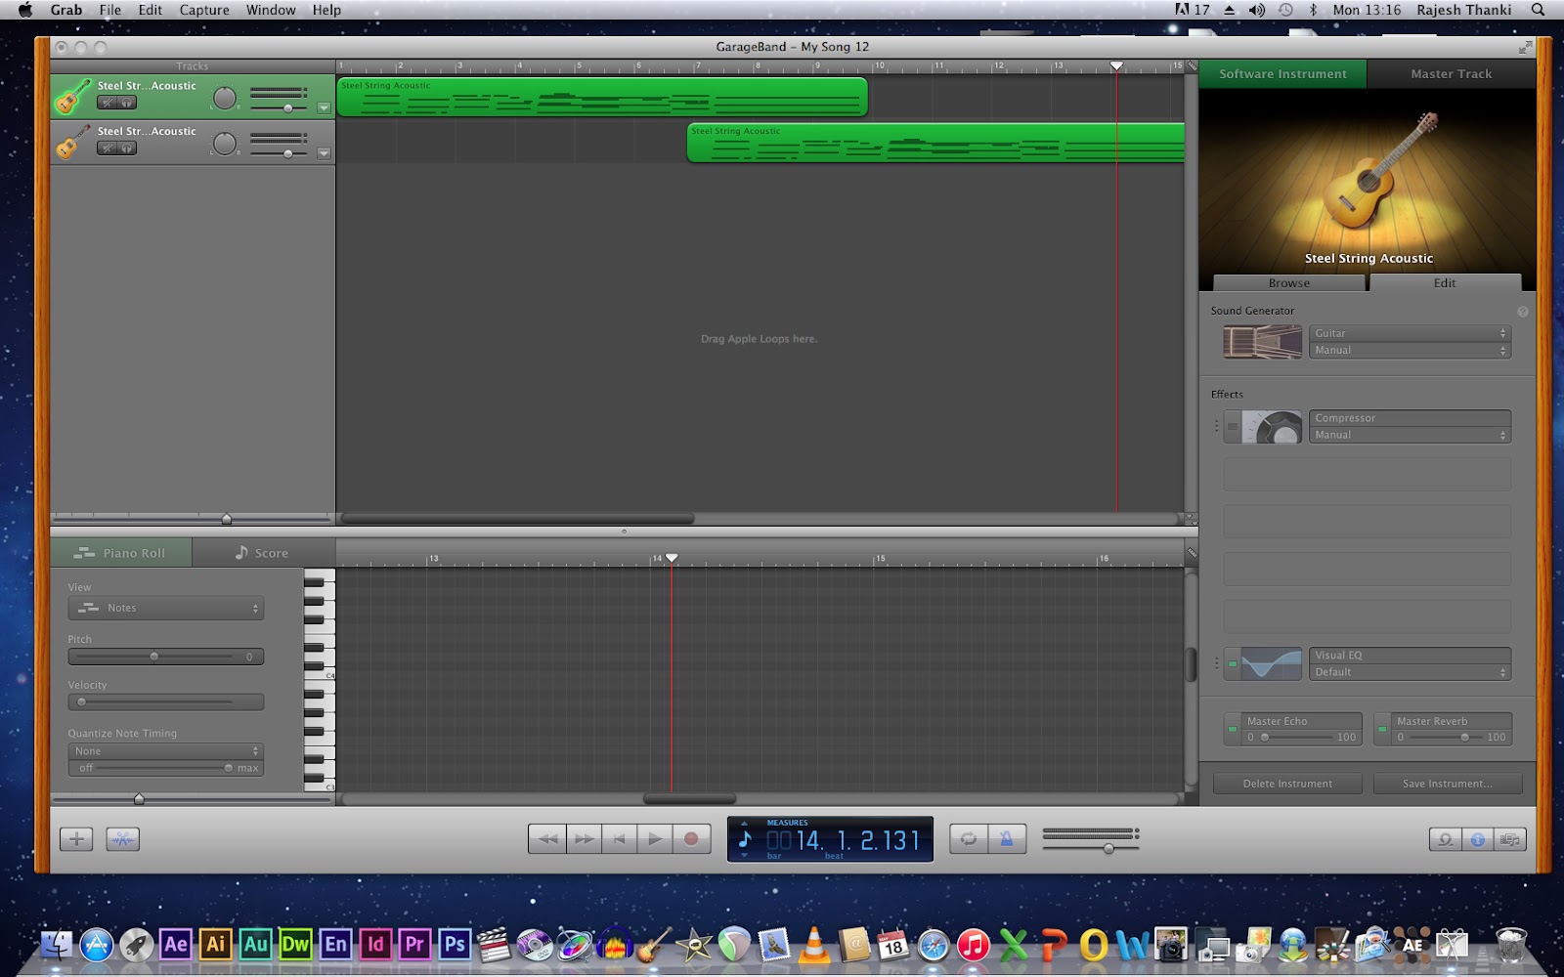
Task: Expand automation for the second track
Action: (324, 153)
